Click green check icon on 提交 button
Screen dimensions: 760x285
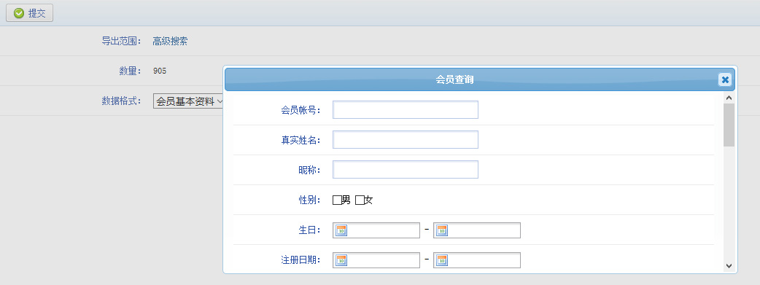click(x=19, y=13)
